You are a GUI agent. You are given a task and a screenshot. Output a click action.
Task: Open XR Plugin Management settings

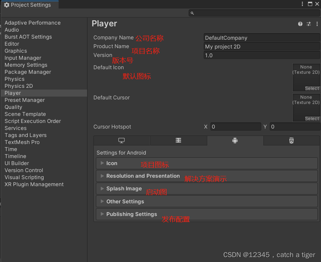click(34, 184)
